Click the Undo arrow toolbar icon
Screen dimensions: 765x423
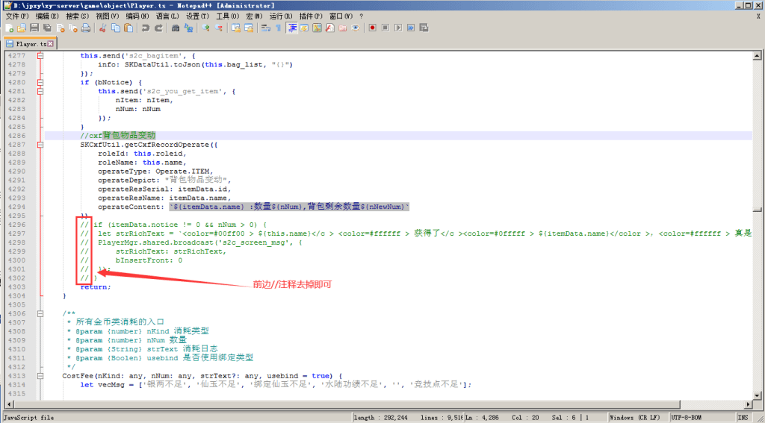click(x=145, y=28)
